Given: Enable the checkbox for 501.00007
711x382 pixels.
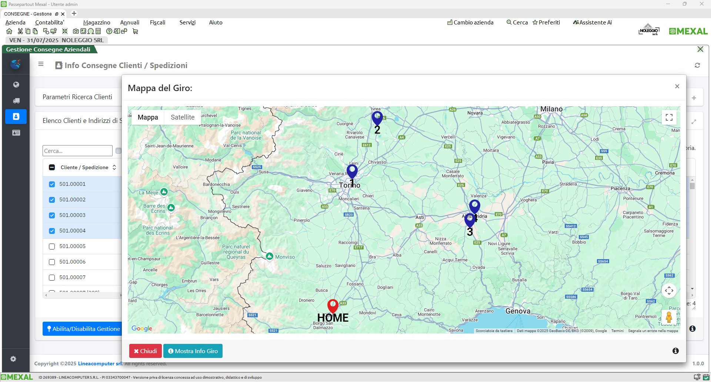Looking at the screenshot, I should coord(52,278).
